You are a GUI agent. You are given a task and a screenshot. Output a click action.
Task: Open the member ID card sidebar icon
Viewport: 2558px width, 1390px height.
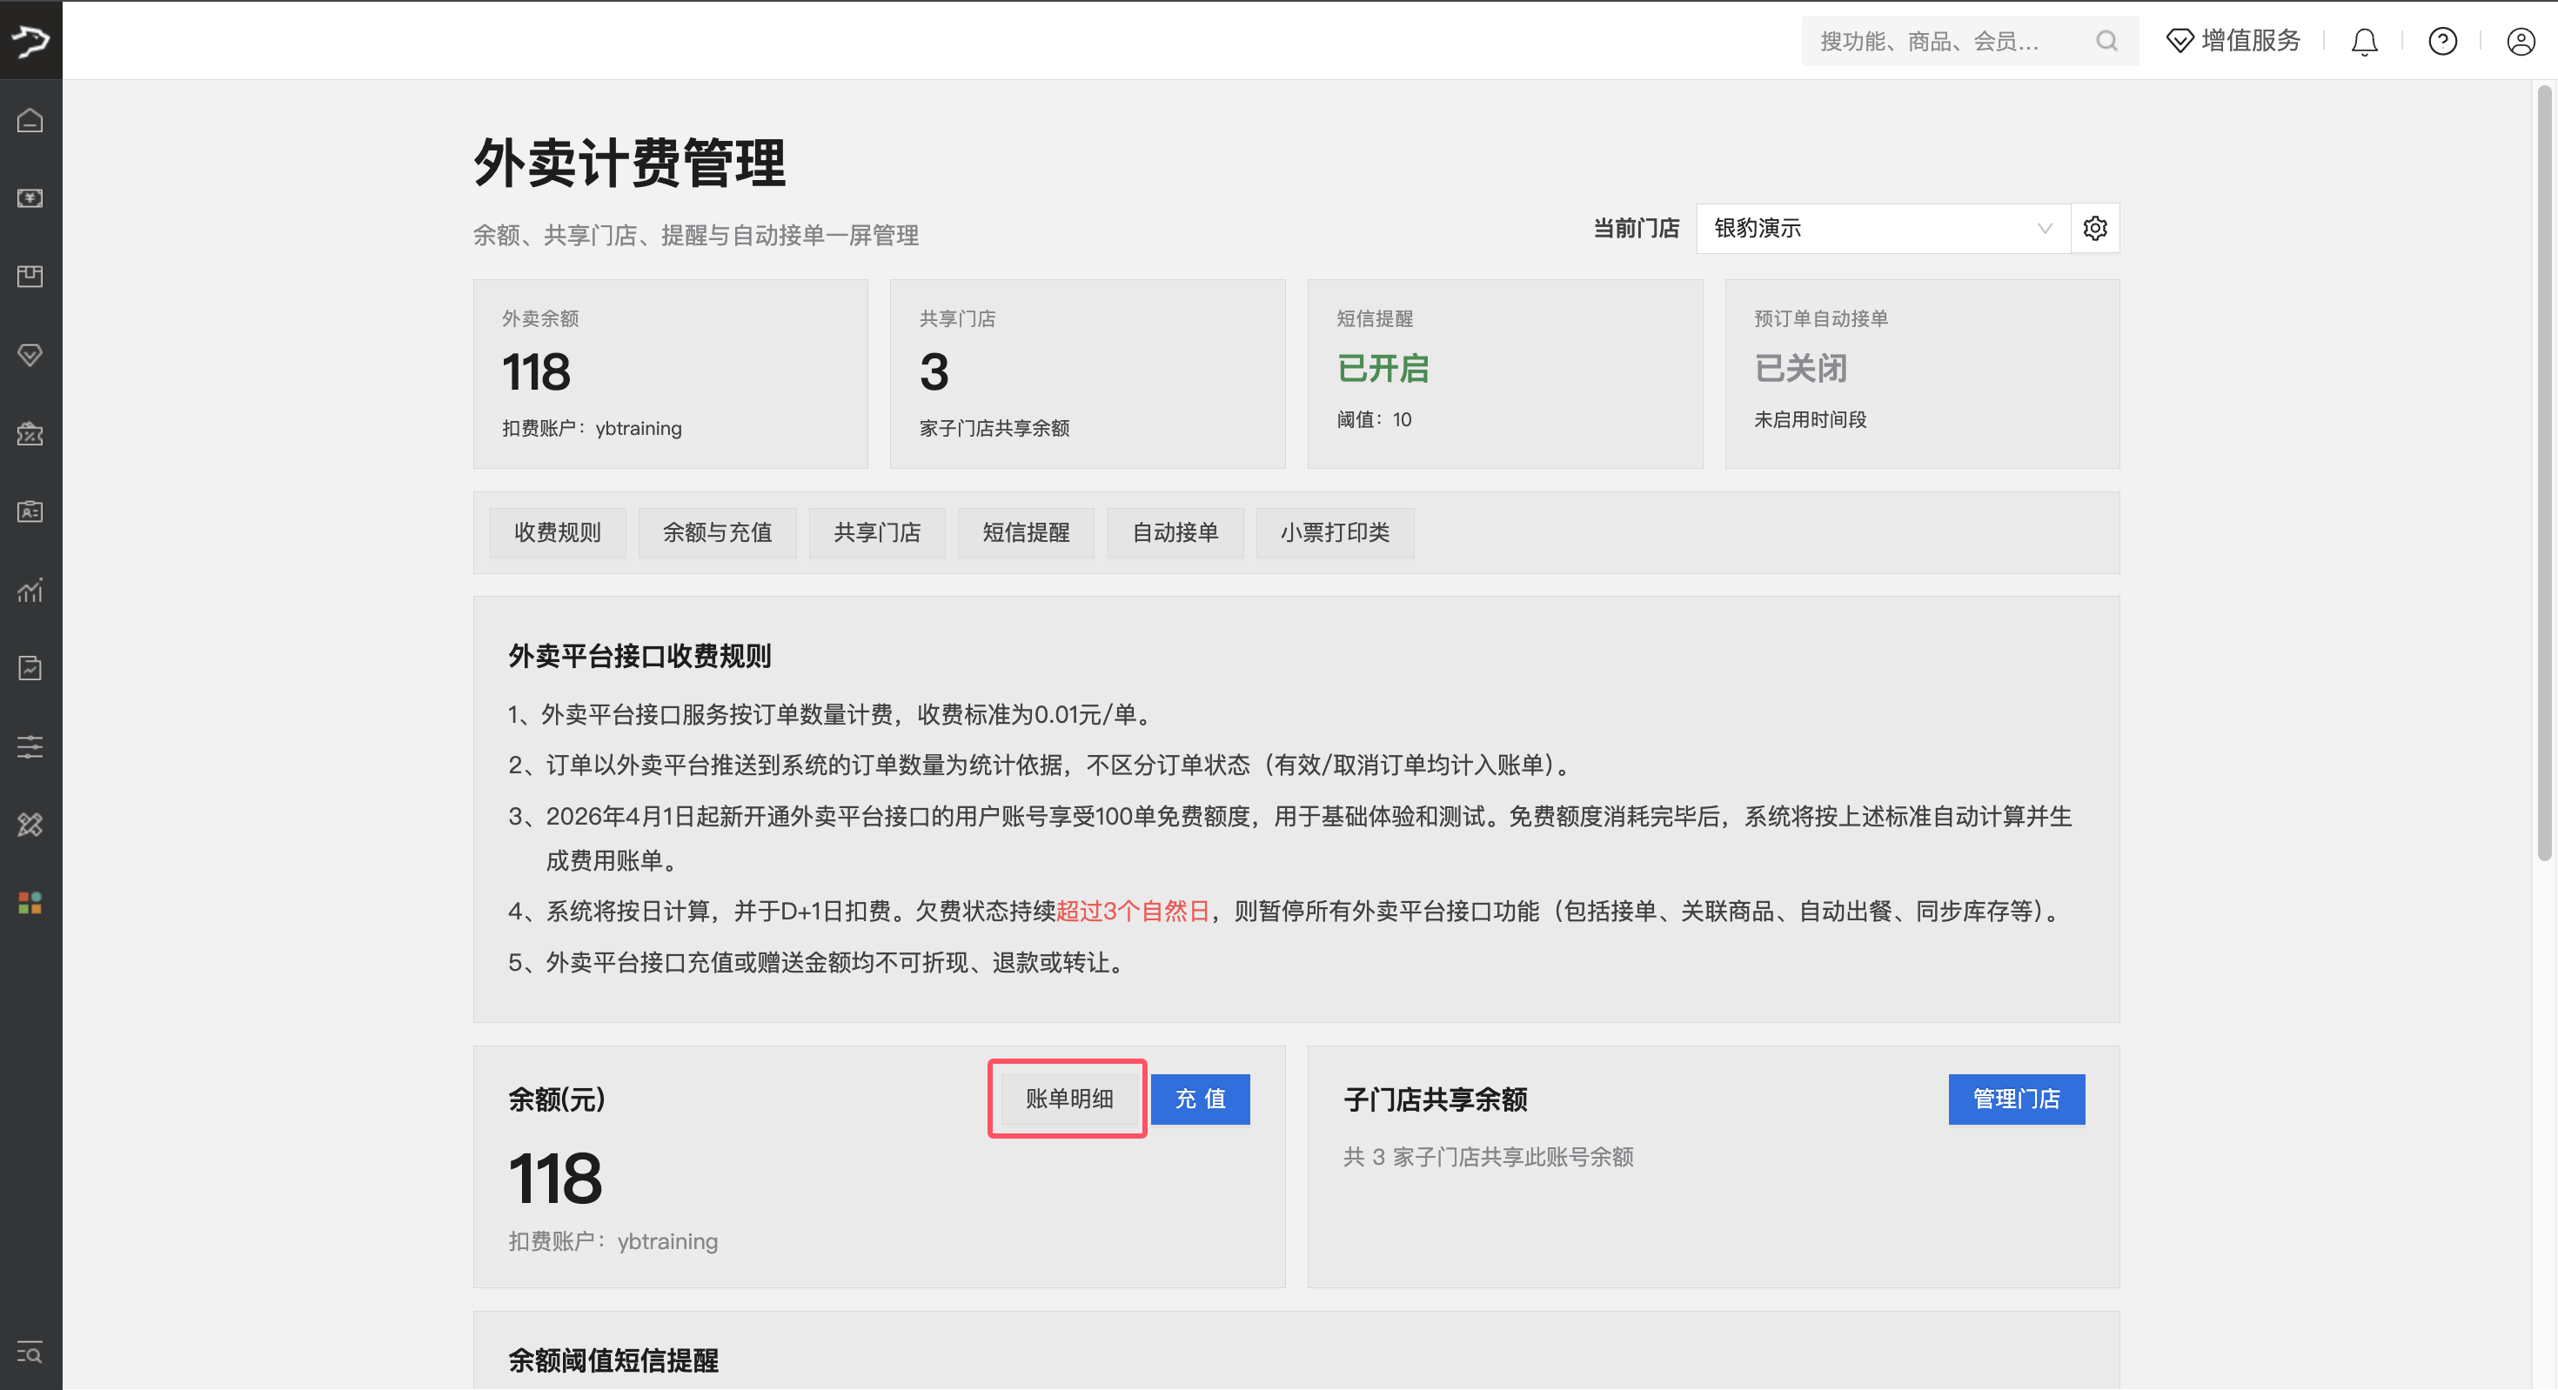click(30, 511)
